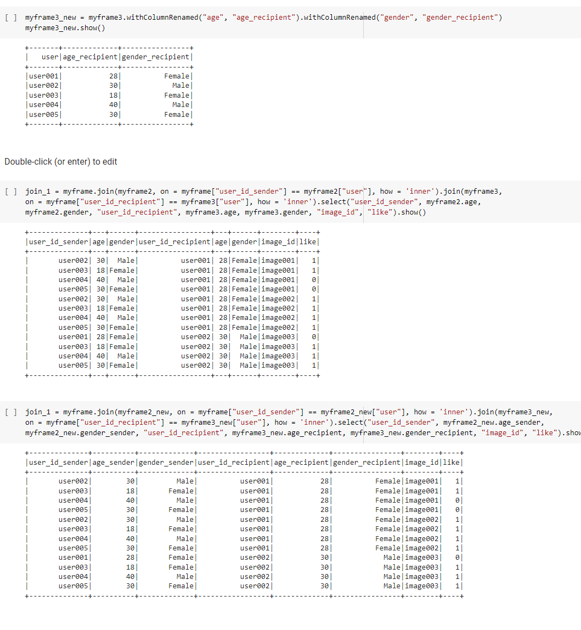581x630 pixels.
Task: Click the user002 row in the first output
Action: (x=109, y=86)
